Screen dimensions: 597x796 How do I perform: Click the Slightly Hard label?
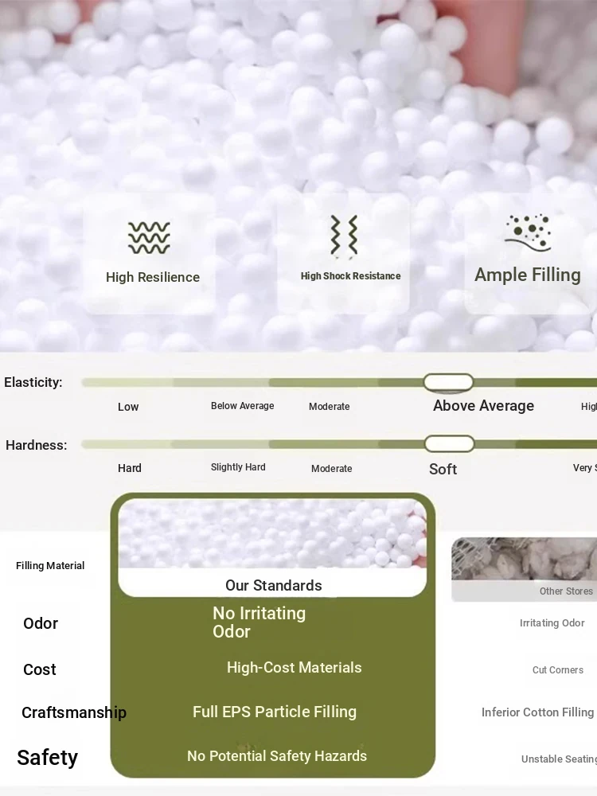pyautogui.click(x=238, y=467)
